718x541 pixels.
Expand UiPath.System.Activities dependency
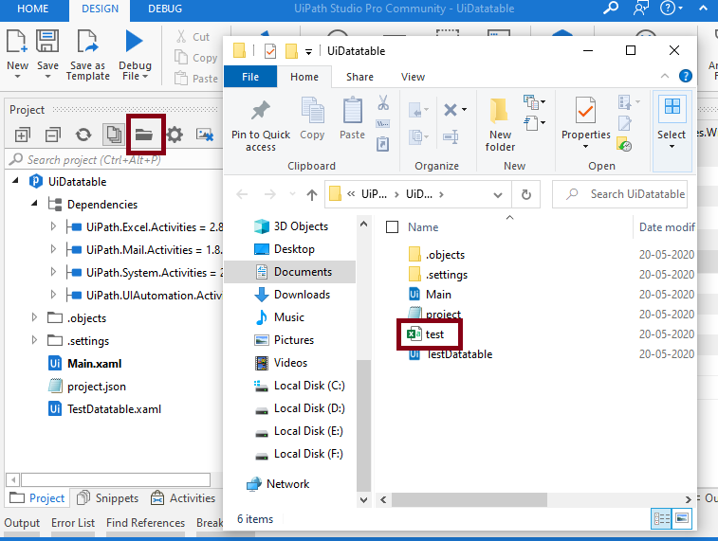click(x=53, y=272)
